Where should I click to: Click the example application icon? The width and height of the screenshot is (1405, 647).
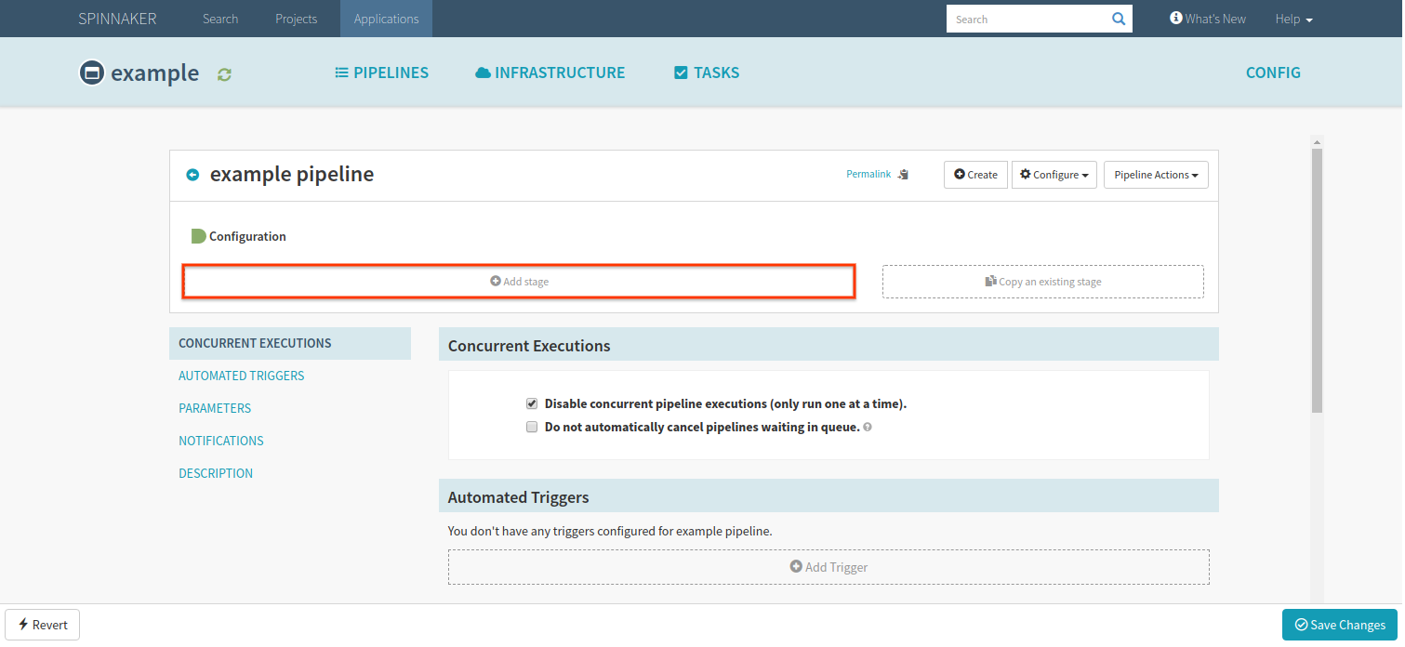click(91, 73)
